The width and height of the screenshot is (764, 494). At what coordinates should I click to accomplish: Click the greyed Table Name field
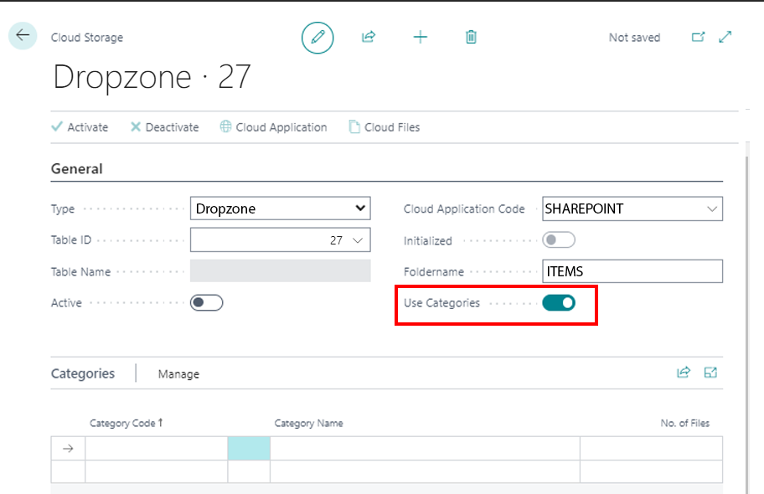pos(280,271)
